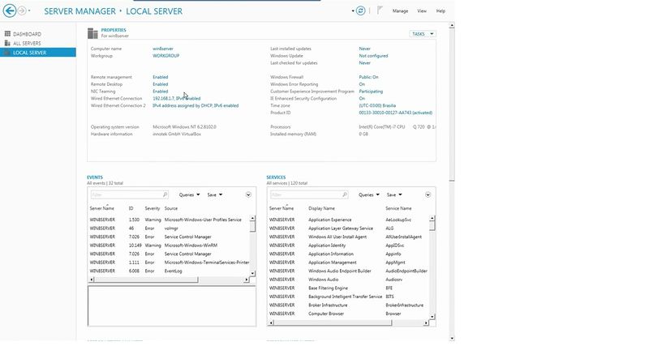Viewport: 649px width, 350px height.
Task: Click the computer name win8server link
Action: (163, 49)
